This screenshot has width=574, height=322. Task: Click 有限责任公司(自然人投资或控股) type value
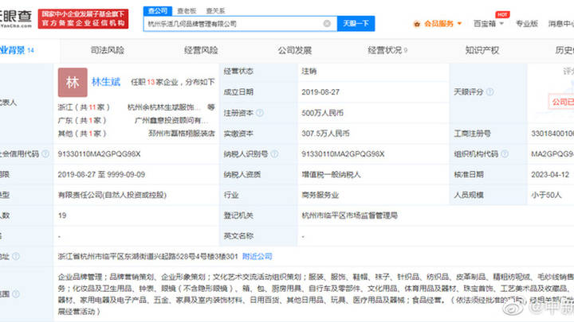[112, 195]
